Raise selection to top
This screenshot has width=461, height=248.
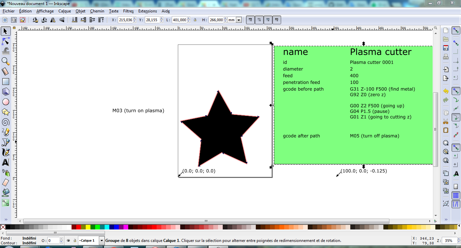(x=101, y=20)
